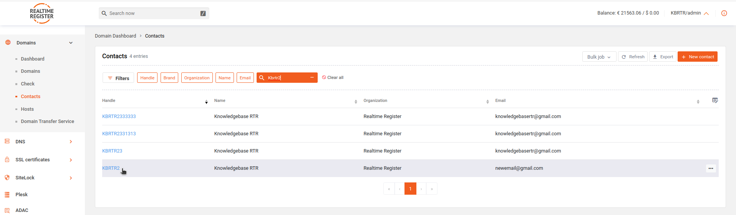Sort by Organization column arrows
This screenshot has height=215, width=736.
[487, 102]
